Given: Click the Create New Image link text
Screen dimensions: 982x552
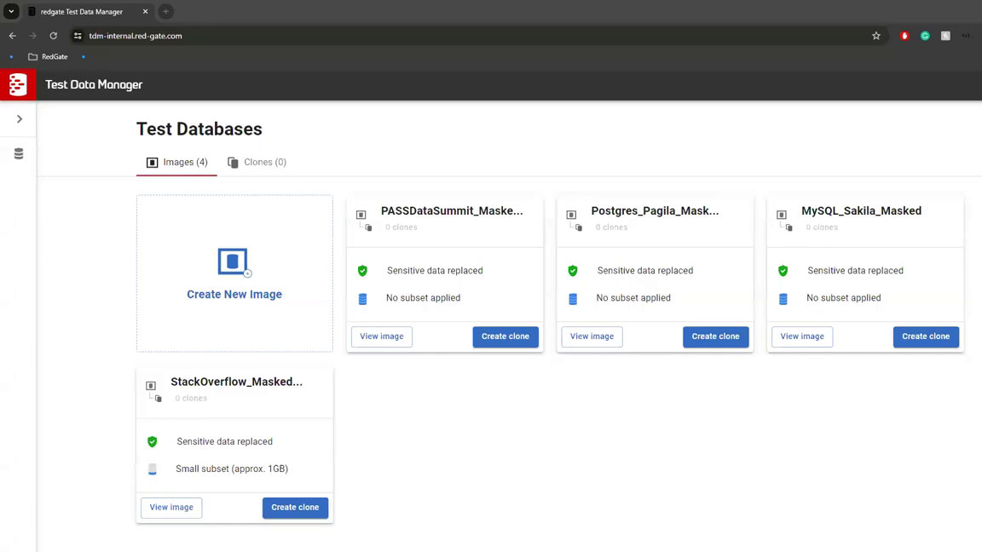Looking at the screenshot, I should tap(234, 294).
